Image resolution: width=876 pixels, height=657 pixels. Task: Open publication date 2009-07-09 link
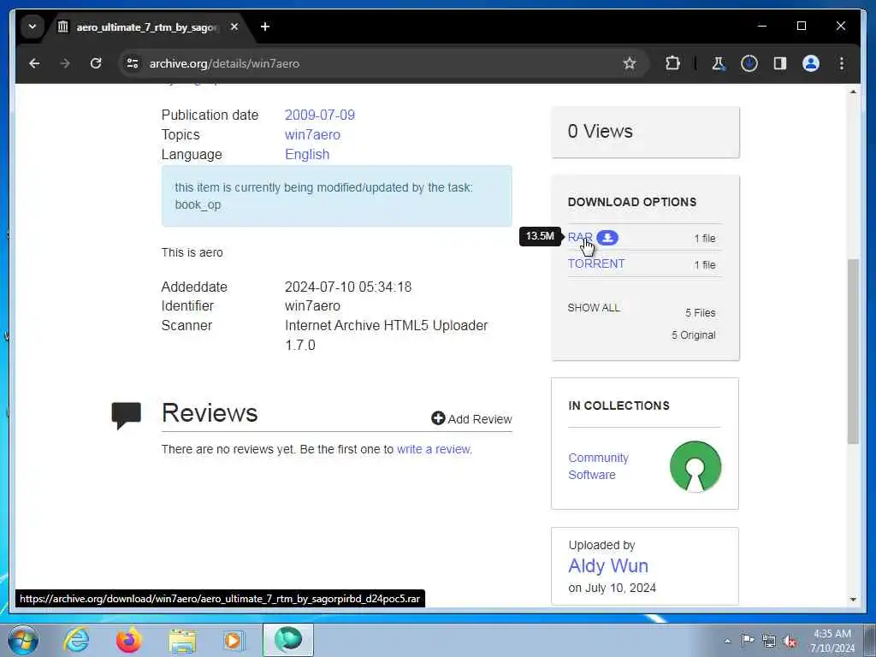320,115
